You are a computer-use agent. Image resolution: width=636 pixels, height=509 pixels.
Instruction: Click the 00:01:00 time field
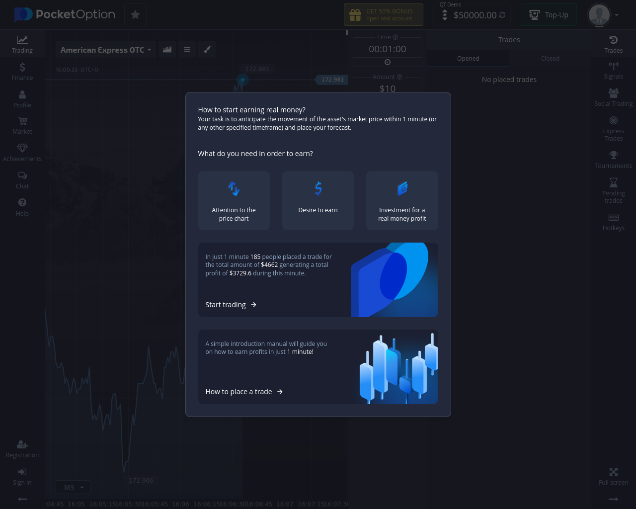point(388,49)
